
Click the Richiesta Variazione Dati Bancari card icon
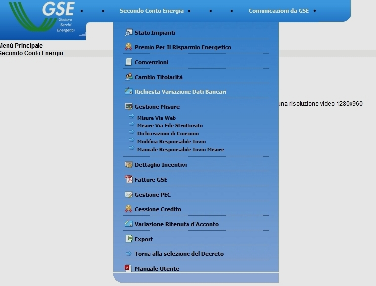[128, 91]
